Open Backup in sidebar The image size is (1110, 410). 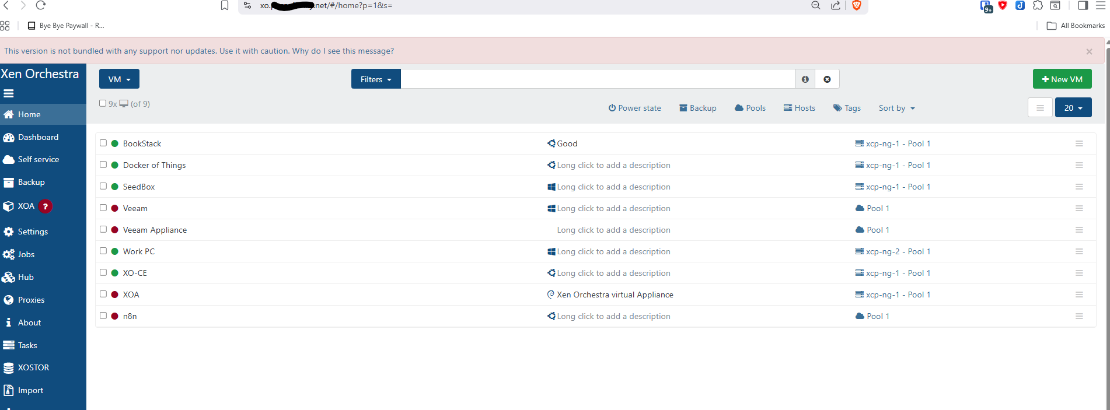[43, 182]
